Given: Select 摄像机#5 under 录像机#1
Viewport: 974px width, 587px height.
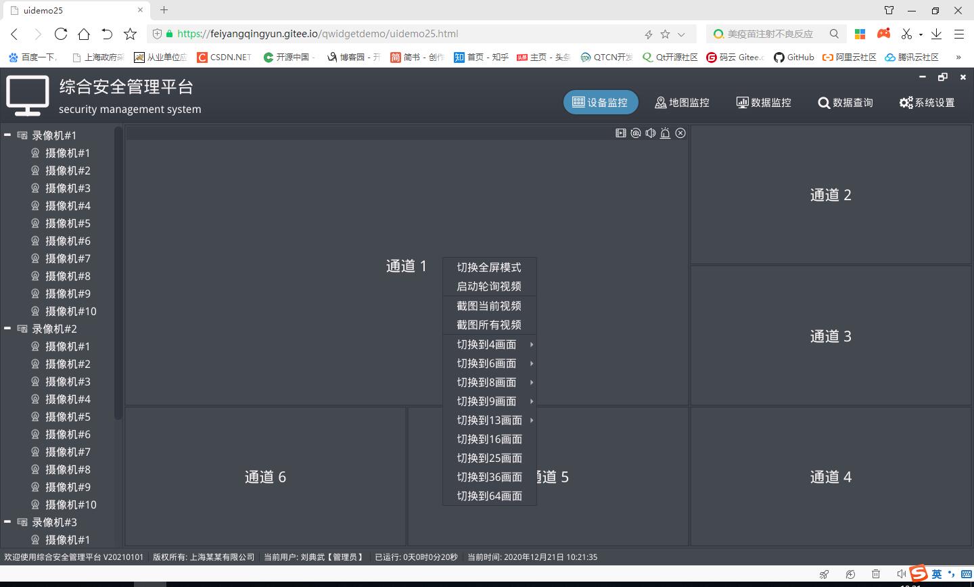Looking at the screenshot, I should (68, 223).
